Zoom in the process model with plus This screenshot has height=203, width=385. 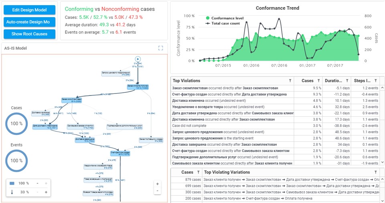(x=157, y=184)
